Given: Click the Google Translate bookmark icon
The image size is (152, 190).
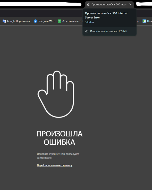Looking at the screenshot, I should tap(4, 21).
